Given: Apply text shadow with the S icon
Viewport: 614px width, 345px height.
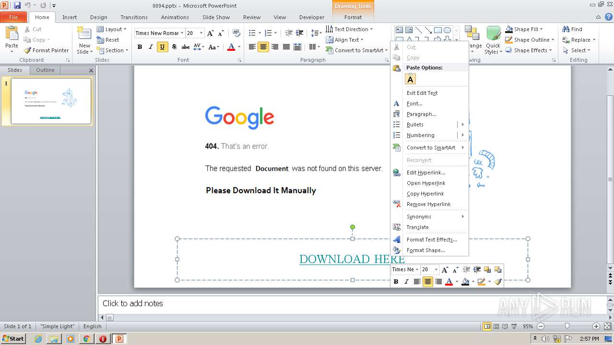Looking at the screenshot, I should click(x=174, y=47).
